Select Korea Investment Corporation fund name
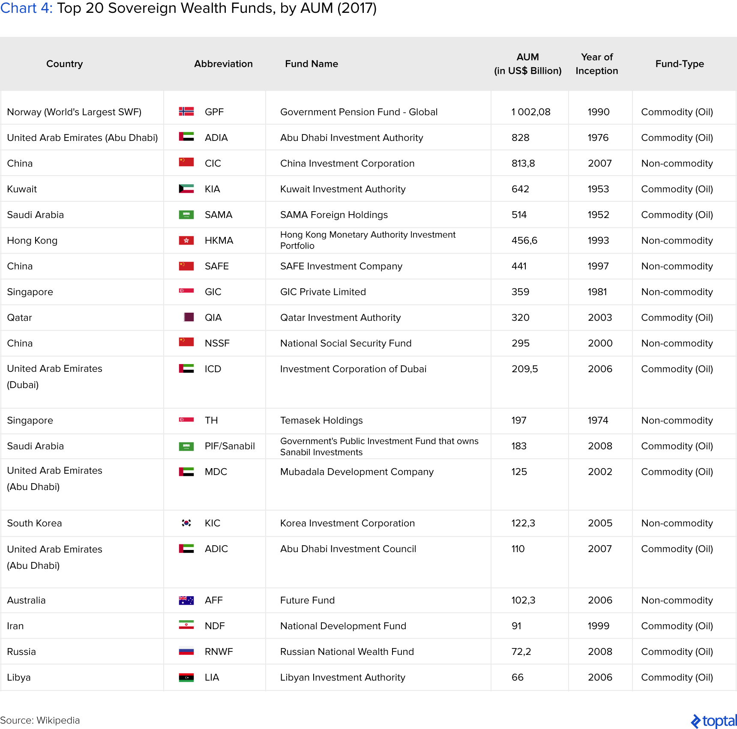This screenshot has width=737, height=729. tap(347, 523)
